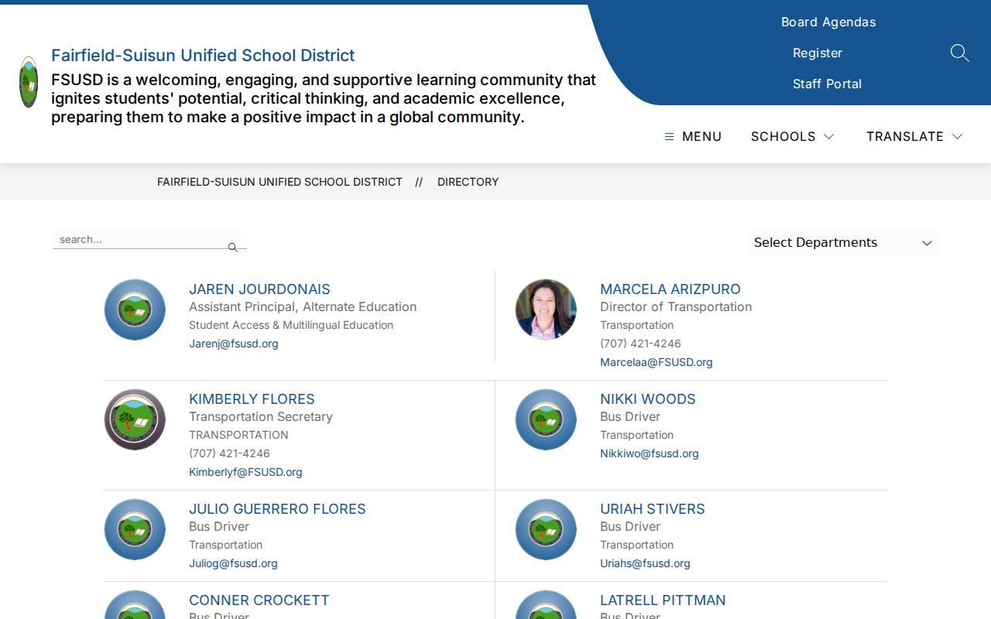Open URIAH STIVERS profile name

(x=653, y=508)
